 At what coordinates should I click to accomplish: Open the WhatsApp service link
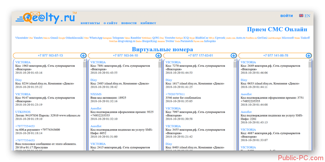[96, 38]
